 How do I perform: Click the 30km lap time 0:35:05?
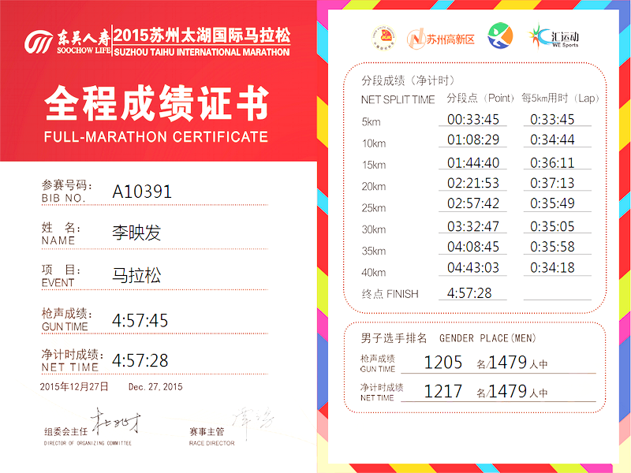click(552, 226)
